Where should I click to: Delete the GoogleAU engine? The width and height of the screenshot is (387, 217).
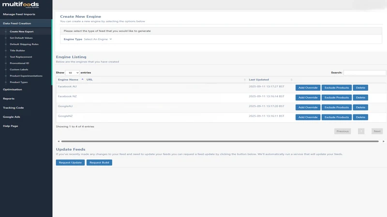point(360,107)
